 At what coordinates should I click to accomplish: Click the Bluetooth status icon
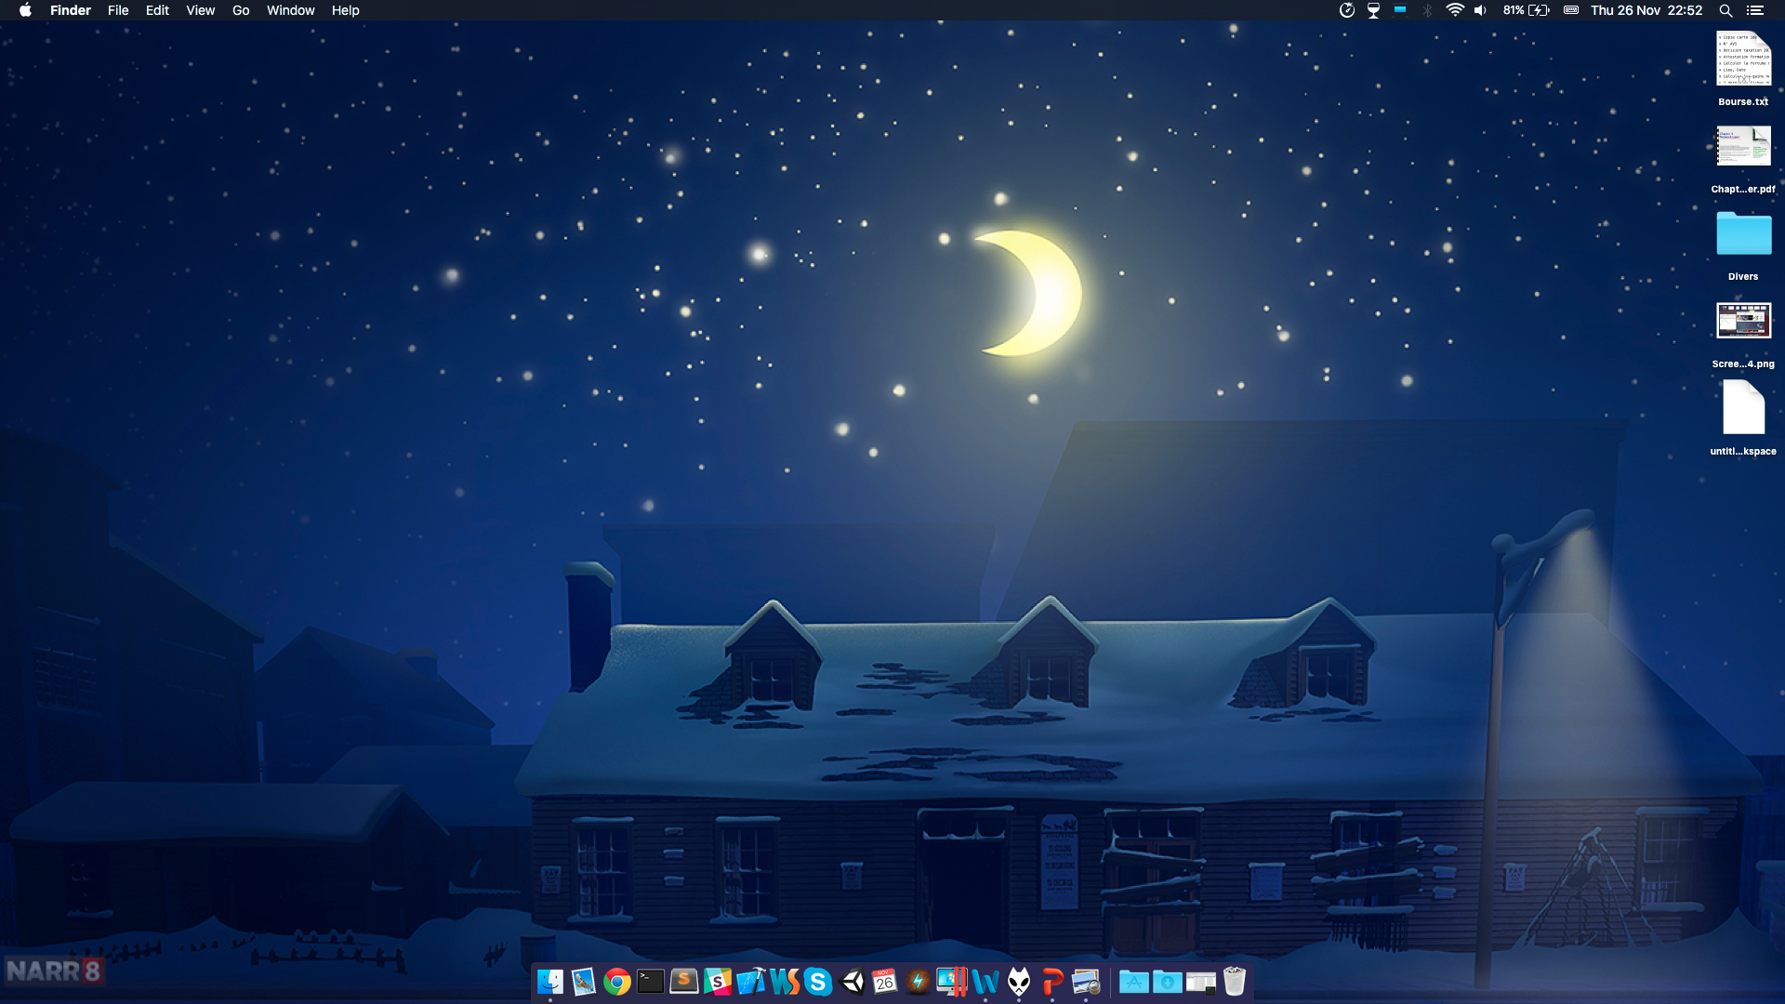click(x=1428, y=10)
